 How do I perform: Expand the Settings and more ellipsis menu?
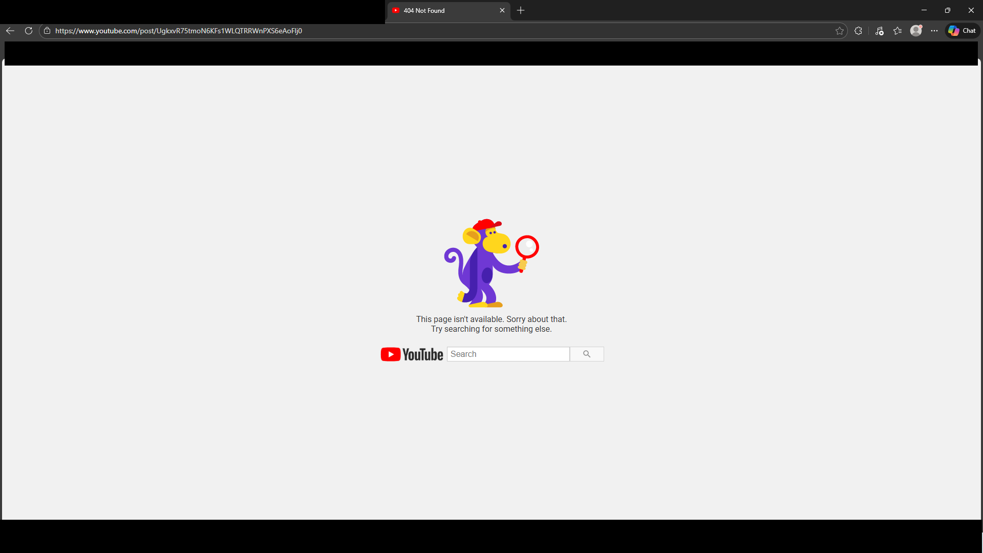[x=934, y=31]
